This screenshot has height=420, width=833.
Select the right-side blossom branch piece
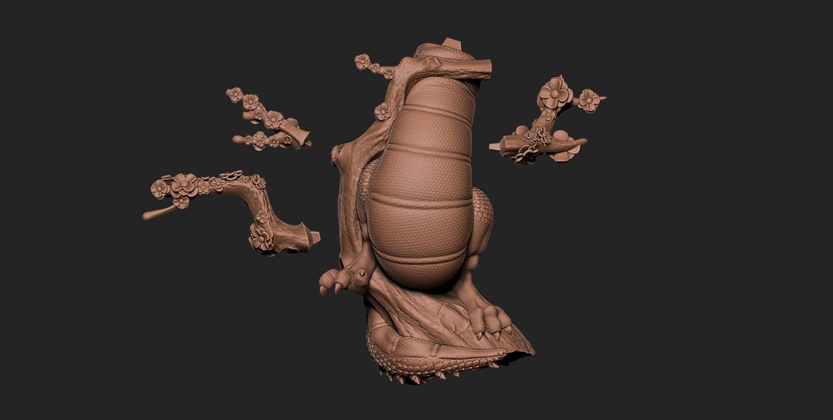547,121
